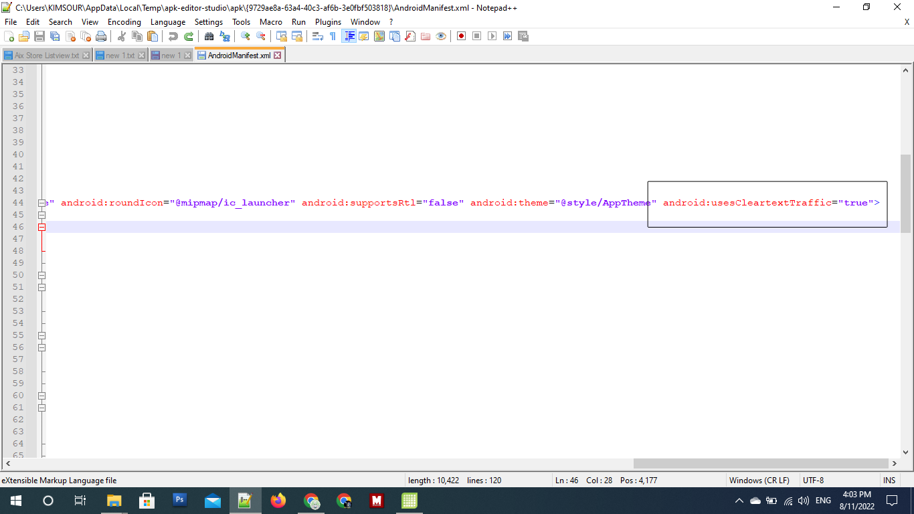Click the Save All toolbar icon
914x514 pixels.
[x=55, y=36]
